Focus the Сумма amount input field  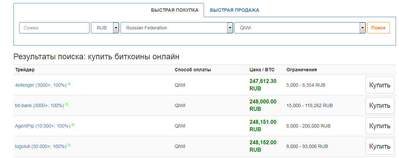54,28
